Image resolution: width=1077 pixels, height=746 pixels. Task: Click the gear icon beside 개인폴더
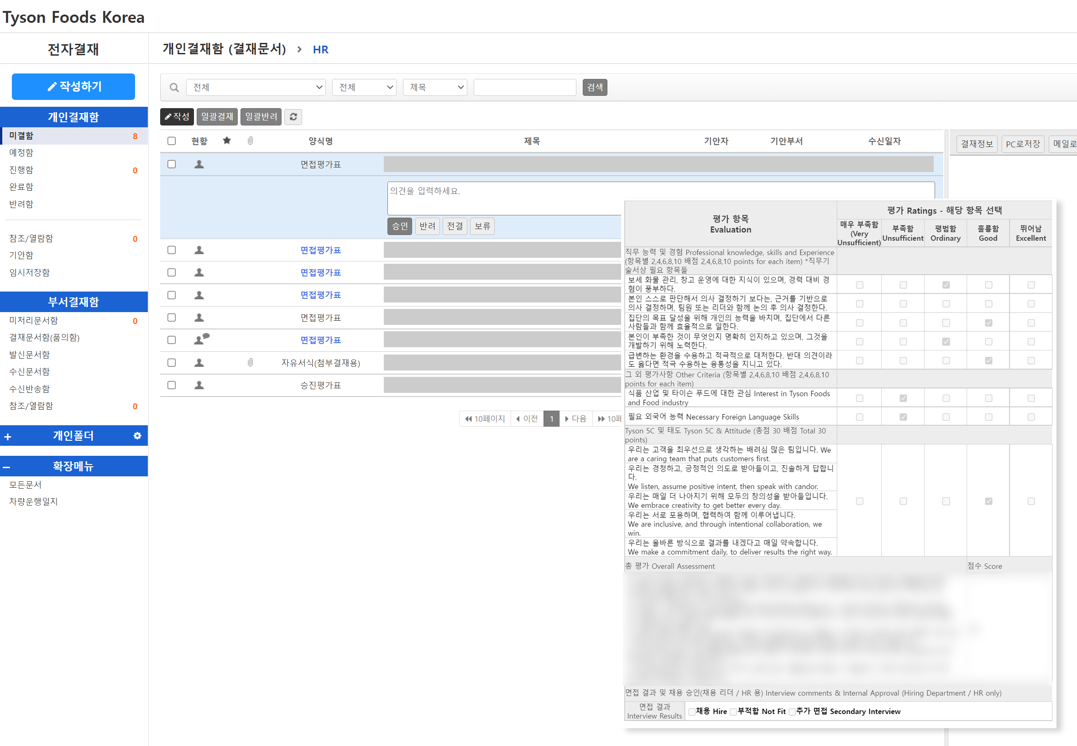click(x=137, y=436)
